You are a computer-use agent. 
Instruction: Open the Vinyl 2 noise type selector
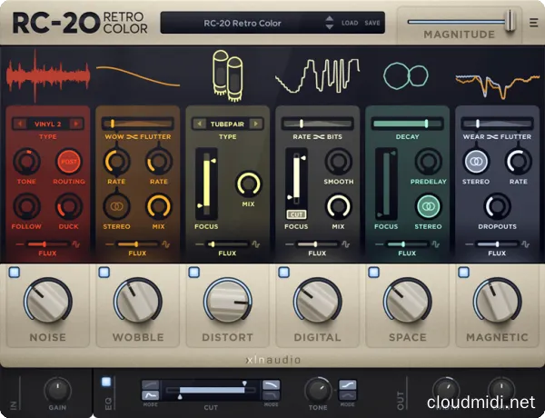coord(46,123)
